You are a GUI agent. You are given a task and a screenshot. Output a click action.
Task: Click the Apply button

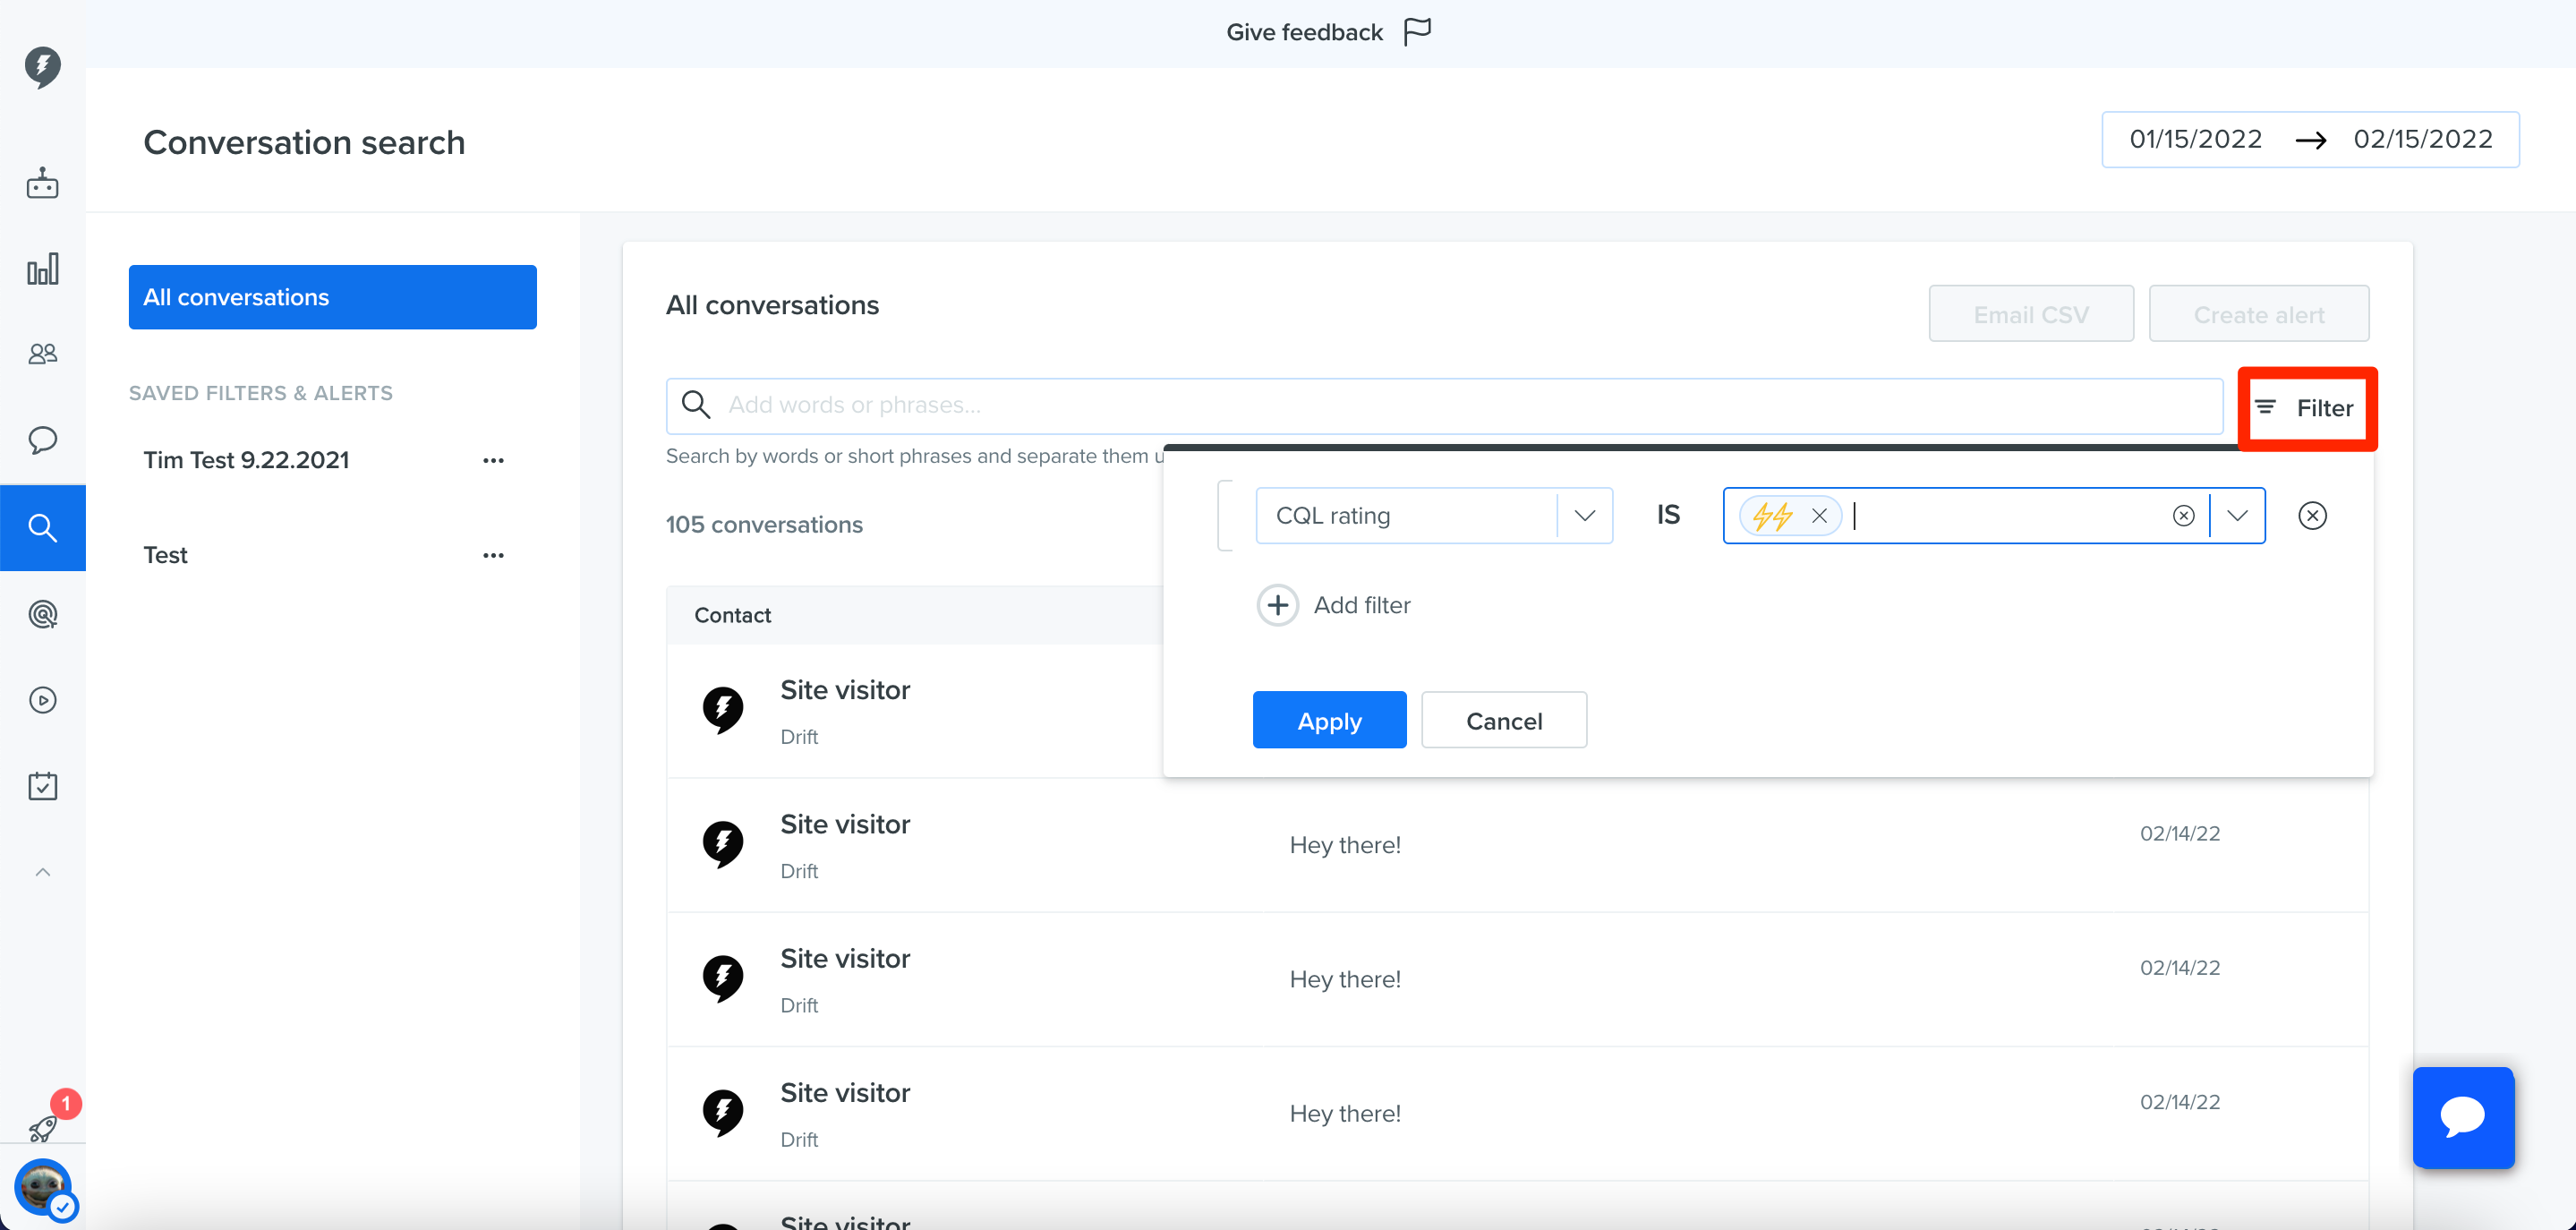[1329, 720]
